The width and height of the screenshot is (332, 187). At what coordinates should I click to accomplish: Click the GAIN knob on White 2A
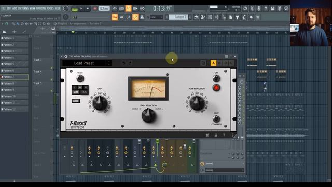tap(100, 103)
